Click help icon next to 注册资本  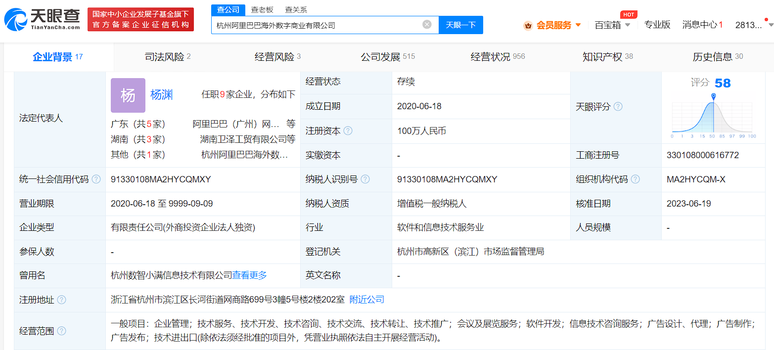click(348, 131)
